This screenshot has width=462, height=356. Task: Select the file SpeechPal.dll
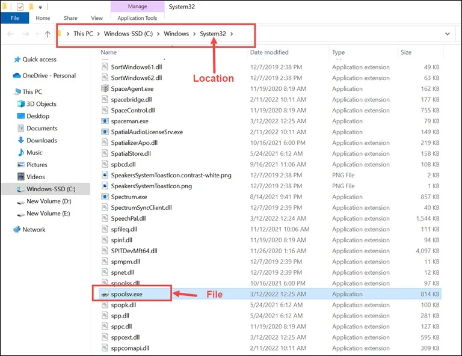coord(129,218)
